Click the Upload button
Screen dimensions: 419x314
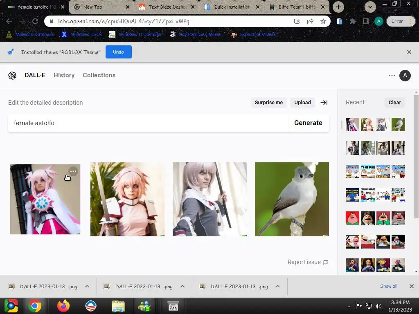(302, 103)
